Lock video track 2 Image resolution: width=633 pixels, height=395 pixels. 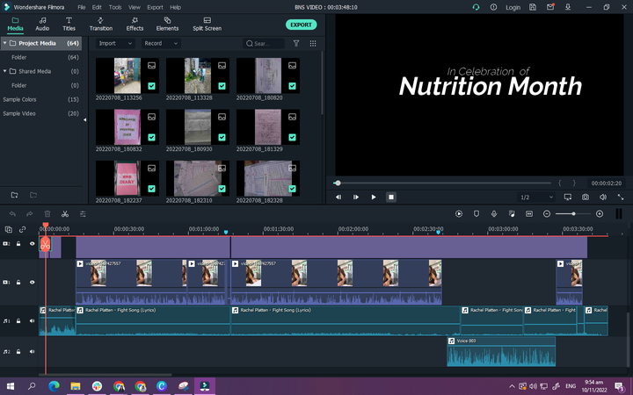point(18,243)
